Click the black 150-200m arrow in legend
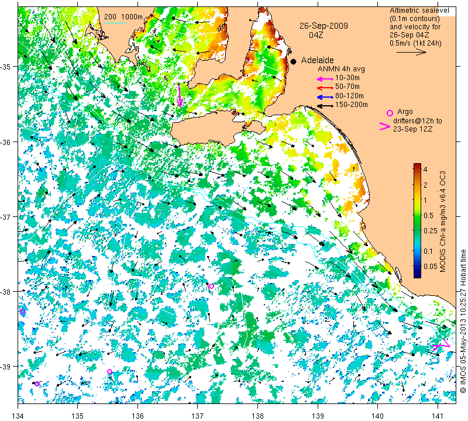This screenshot has height=421, width=468. pyautogui.click(x=325, y=106)
